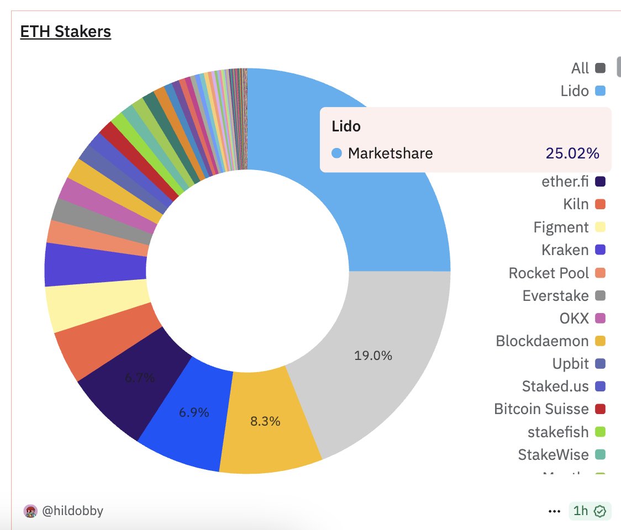
Task: Toggle ether.fi series in the legend
Action: 573,182
